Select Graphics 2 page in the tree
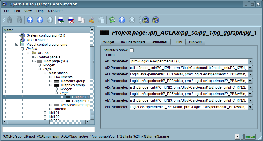 tap(80, 101)
